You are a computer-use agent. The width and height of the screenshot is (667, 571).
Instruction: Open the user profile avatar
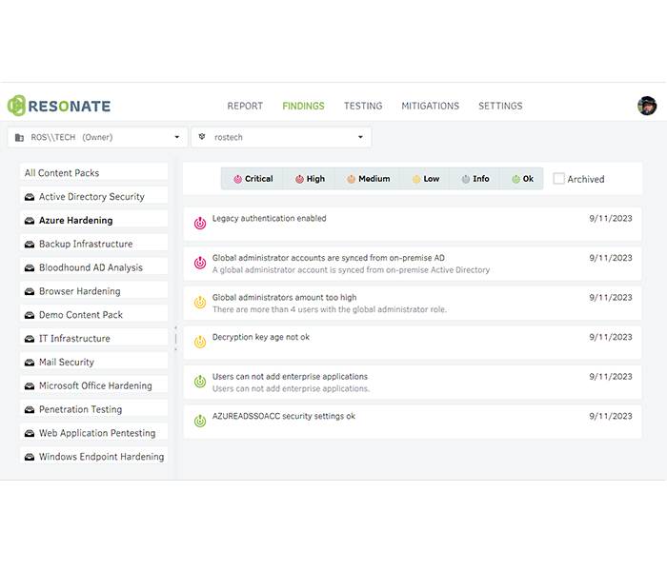click(647, 106)
